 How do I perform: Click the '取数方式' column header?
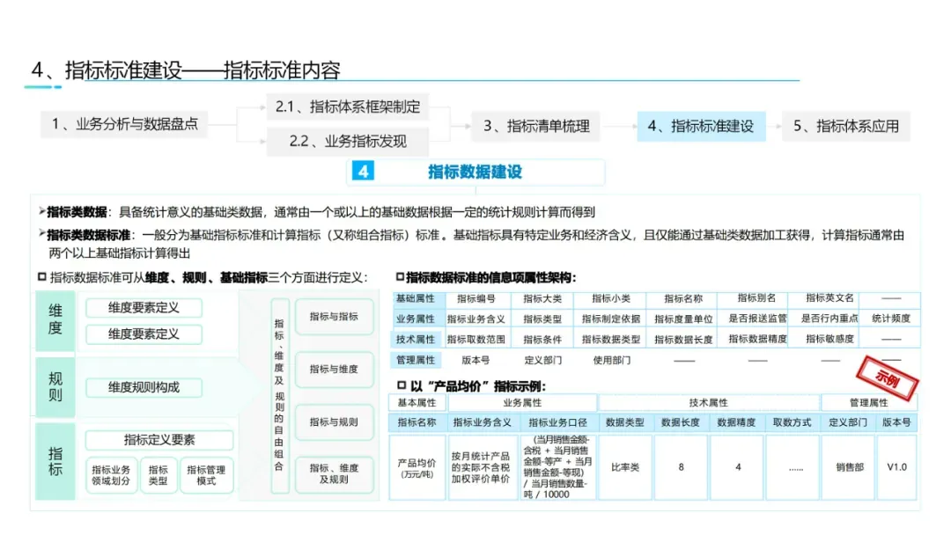792,422
